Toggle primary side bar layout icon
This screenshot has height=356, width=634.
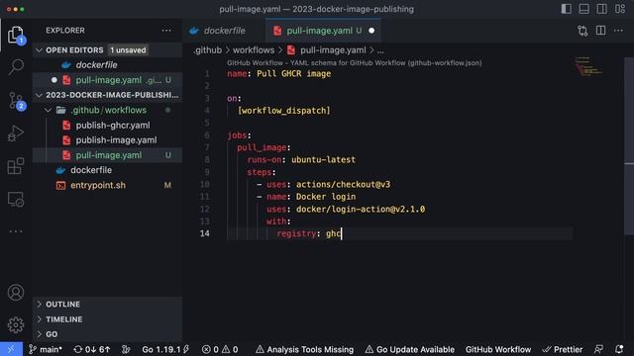pos(566,9)
